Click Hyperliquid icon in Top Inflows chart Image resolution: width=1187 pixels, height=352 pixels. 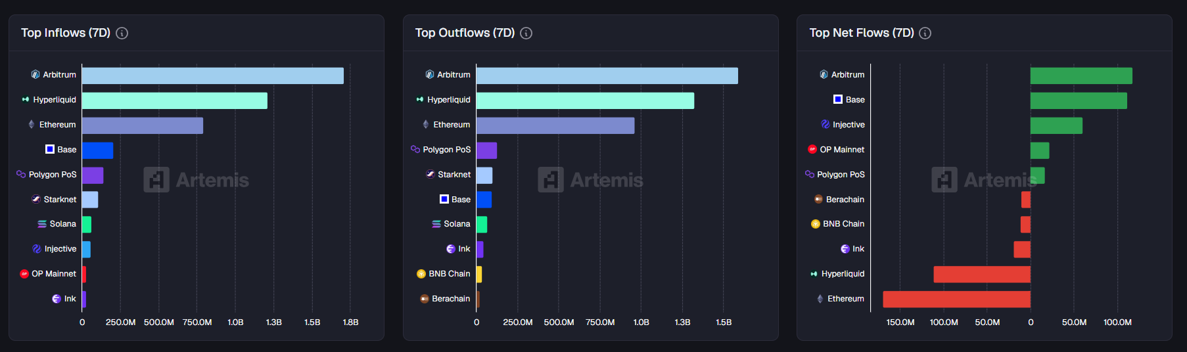coord(26,100)
